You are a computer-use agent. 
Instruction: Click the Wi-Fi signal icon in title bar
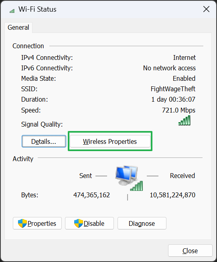click(12, 11)
